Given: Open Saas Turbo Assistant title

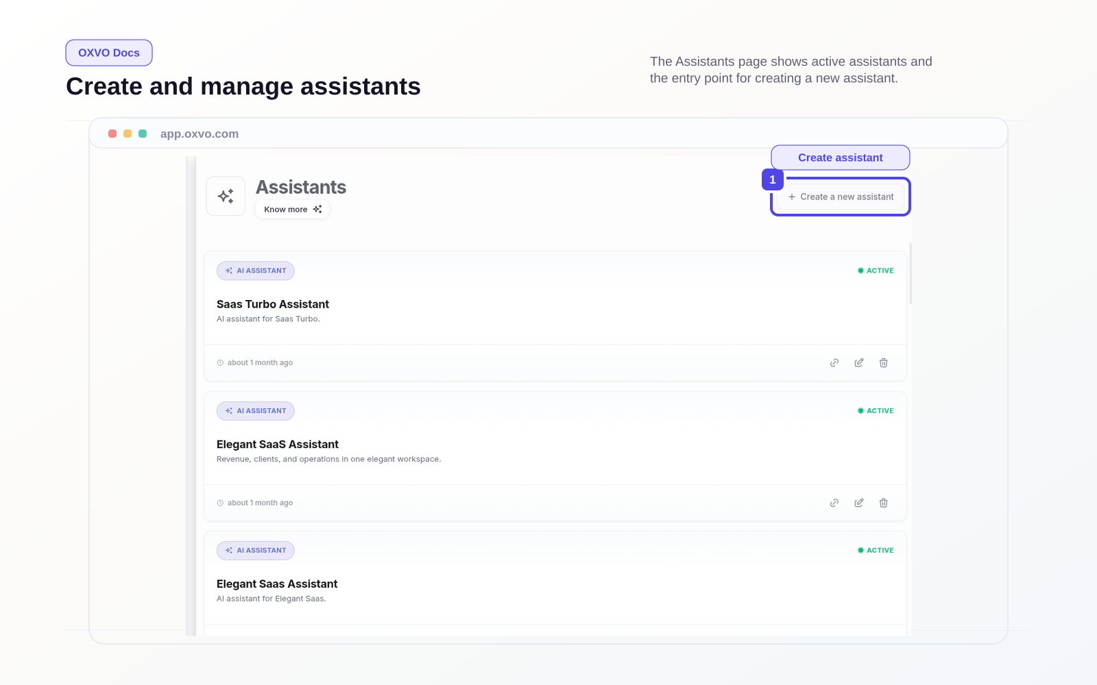Looking at the screenshot, I should pyautogui.click(x=273, y=304).
